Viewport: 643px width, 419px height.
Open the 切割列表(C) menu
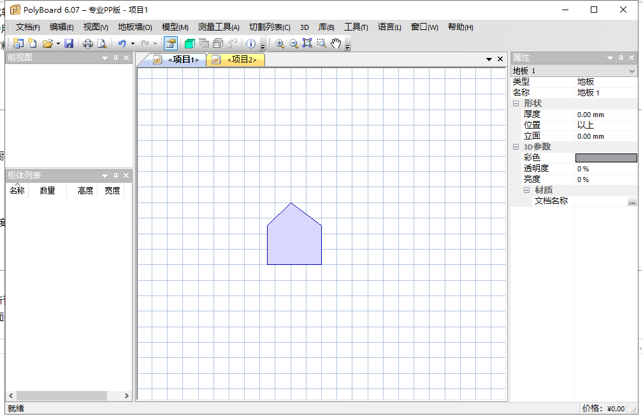click(270, 27)
